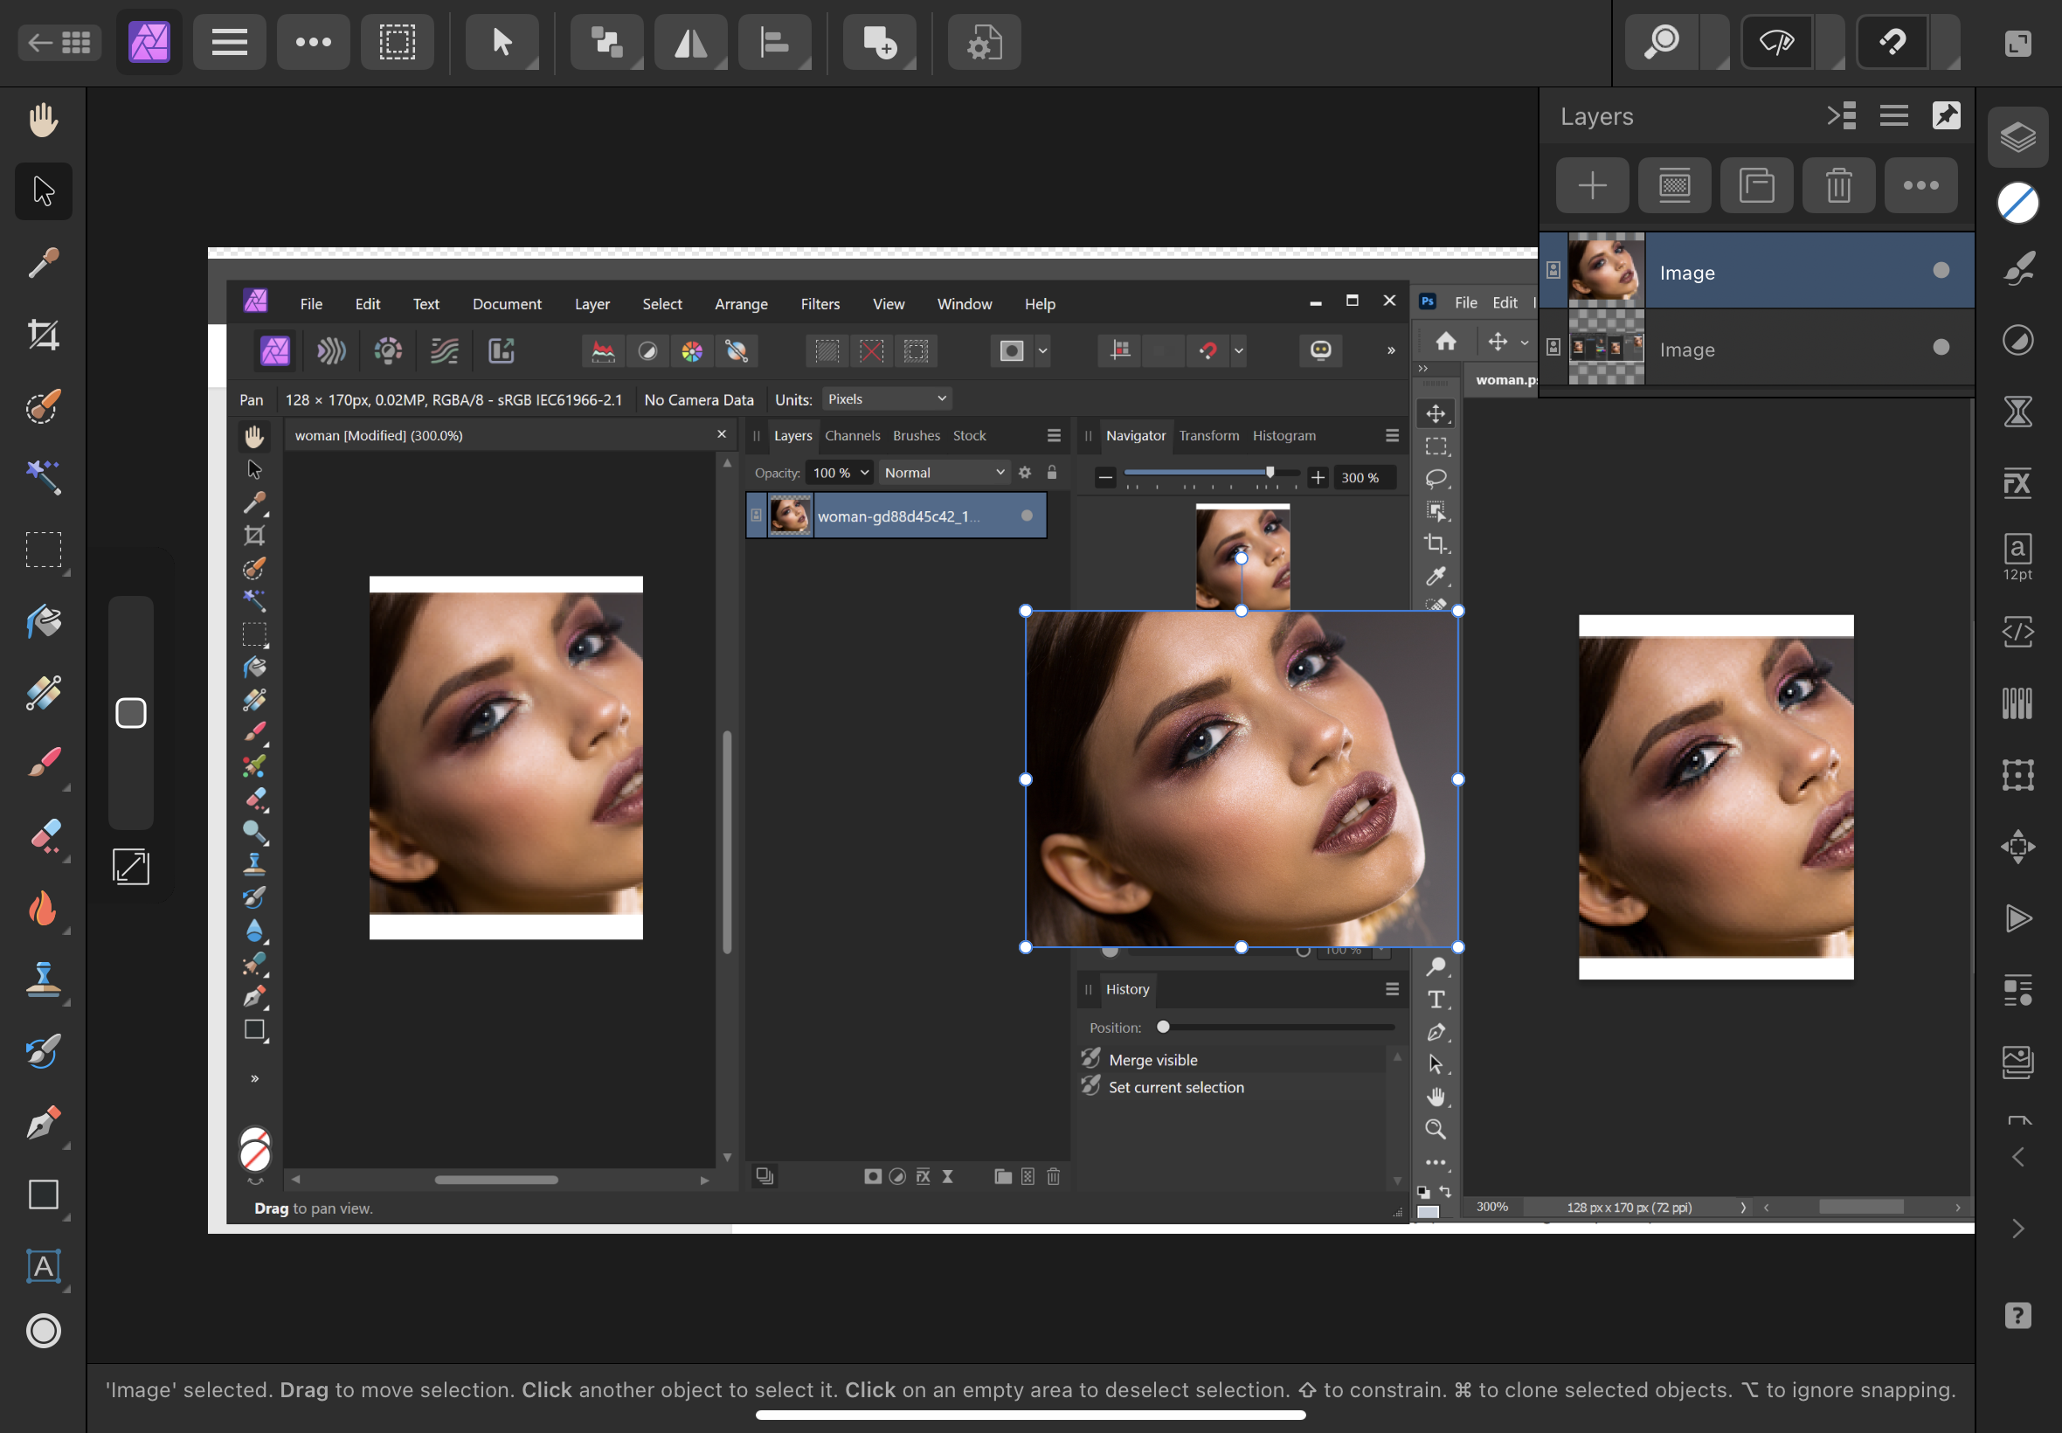Open the Units Pixels dropdown in embedded window
This screenshot has height=1433, width=2062.
[886, 398]
